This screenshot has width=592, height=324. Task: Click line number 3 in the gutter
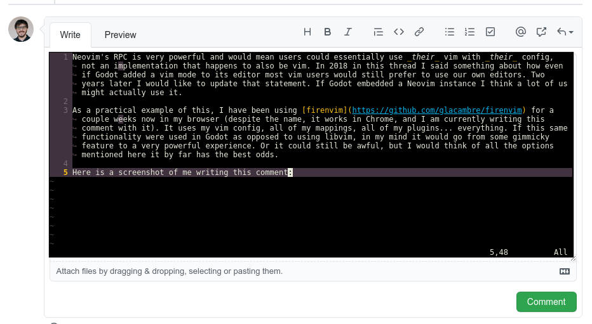65,110
